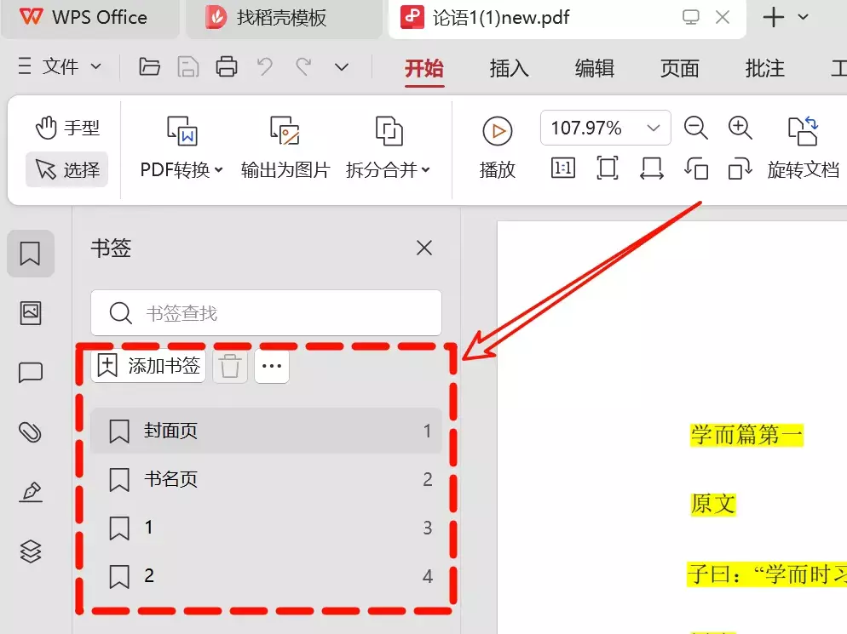Zoom in with the magnifier plus icon
The width and height of the screenshot is (847, 634).
pos(740,129)
